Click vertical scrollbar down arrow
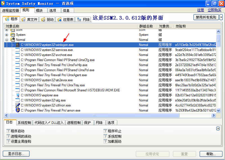Viewport: 225px width, 160px height. (219, 110)
